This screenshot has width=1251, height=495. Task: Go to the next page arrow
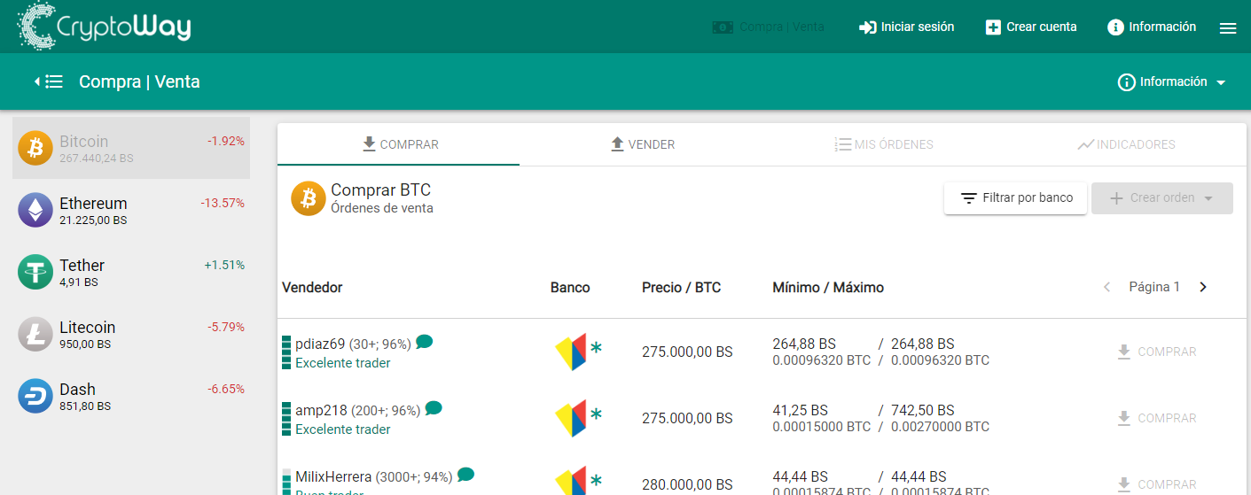click(x=1203, y=287)
